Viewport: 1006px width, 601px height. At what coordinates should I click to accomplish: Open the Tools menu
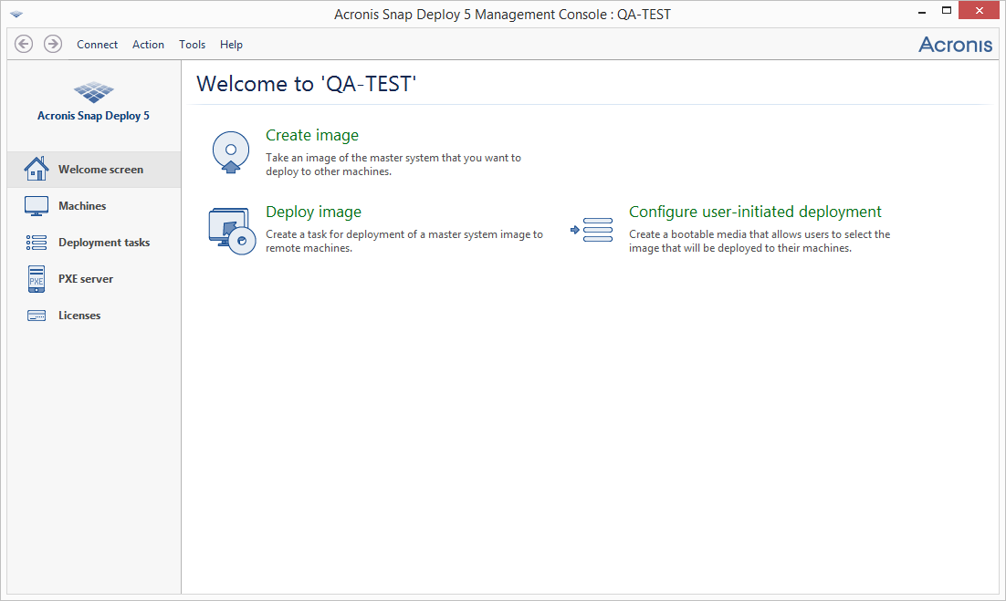[x=192, y=44]
